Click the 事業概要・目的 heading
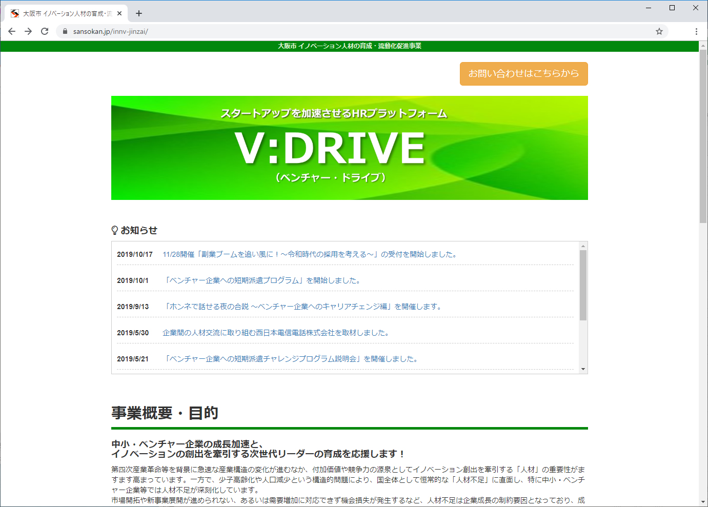The image size is (708, 507). [x=165, y=413]
